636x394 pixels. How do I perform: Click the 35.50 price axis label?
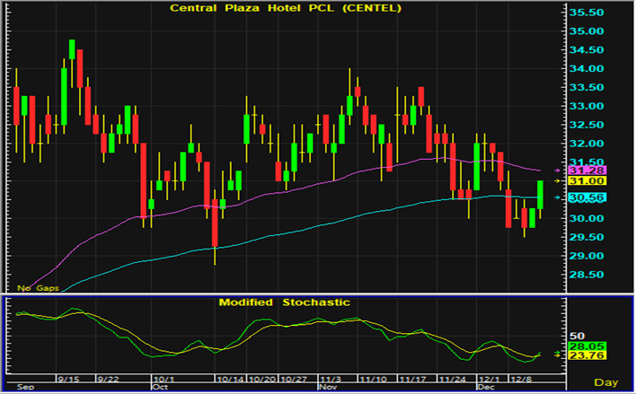pyautogui.click(x=589, y=13)
